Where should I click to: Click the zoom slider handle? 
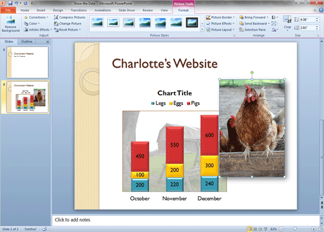pos(295,229)
